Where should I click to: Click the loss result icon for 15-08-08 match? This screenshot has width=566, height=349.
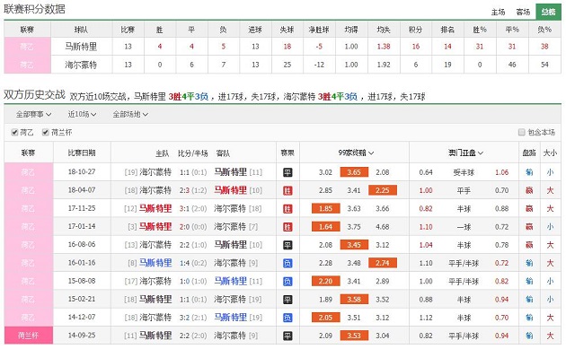[287, 281]
